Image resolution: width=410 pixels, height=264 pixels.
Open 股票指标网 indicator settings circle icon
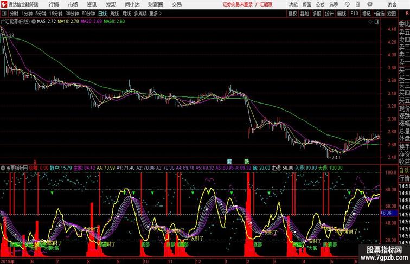point(3,168)
